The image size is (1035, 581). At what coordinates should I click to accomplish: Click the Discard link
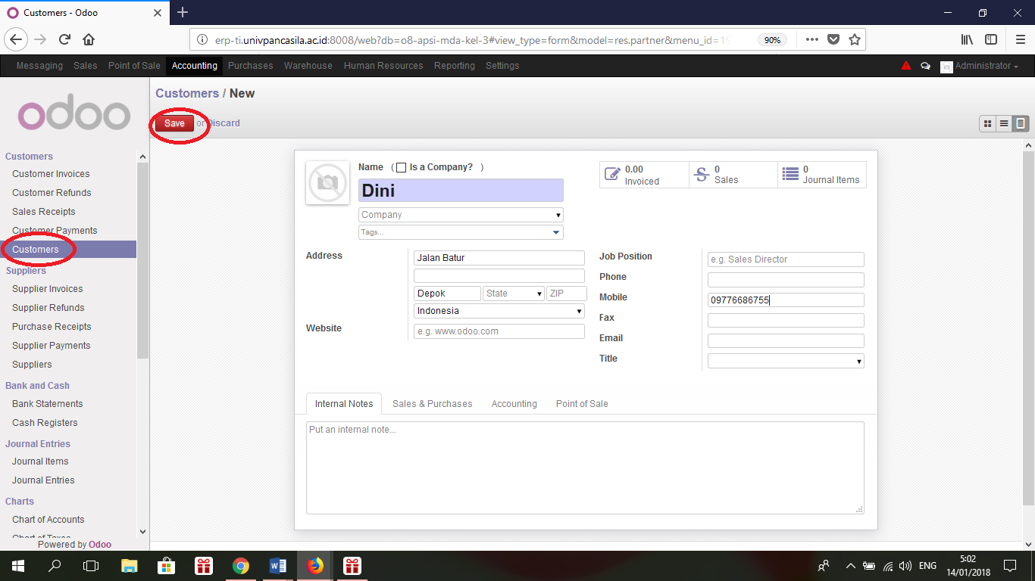224,123
